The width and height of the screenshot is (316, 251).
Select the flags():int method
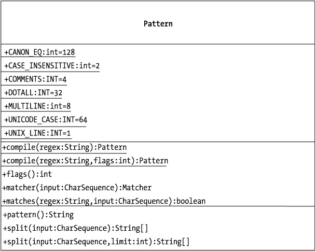tap(26, 174)
